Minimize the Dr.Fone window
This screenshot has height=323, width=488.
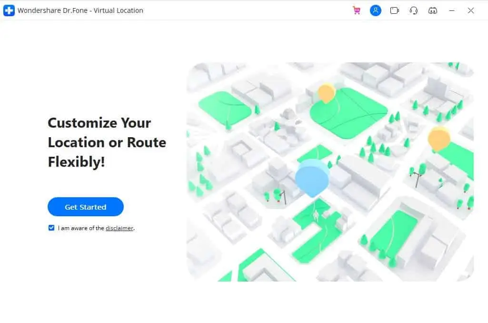tap(452, 10)
